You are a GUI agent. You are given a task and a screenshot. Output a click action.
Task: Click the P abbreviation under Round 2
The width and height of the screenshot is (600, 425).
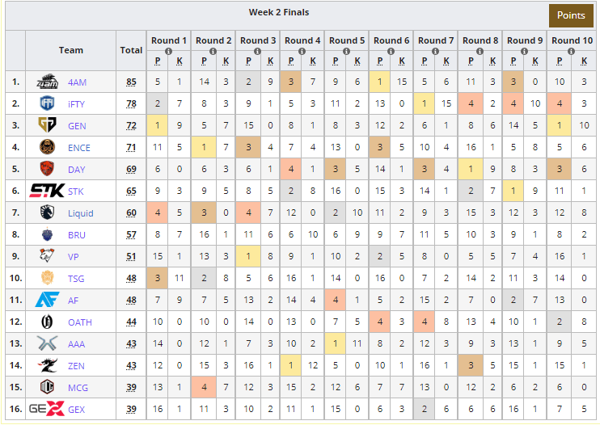pyautogui.click(x=204, y=61)
